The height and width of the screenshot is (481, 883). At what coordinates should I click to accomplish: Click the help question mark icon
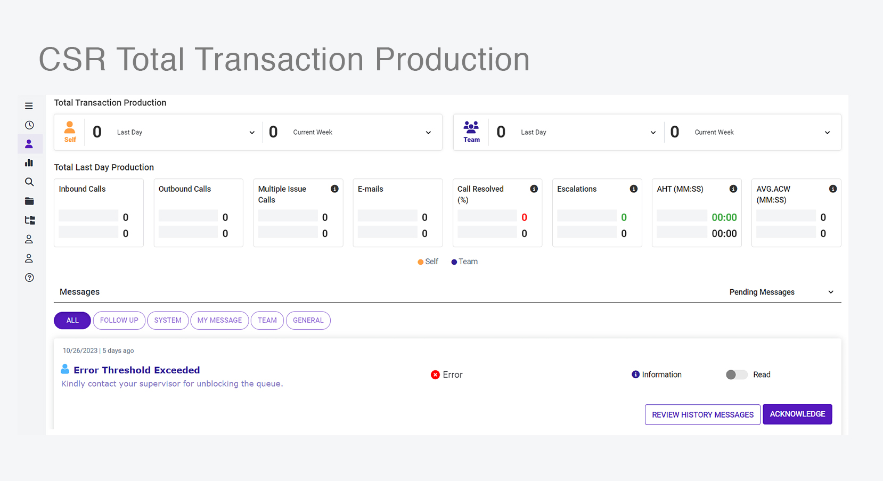pos(29,278)
